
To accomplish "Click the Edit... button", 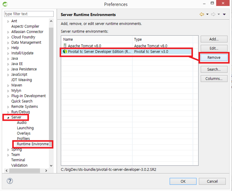I will [214, 48].
